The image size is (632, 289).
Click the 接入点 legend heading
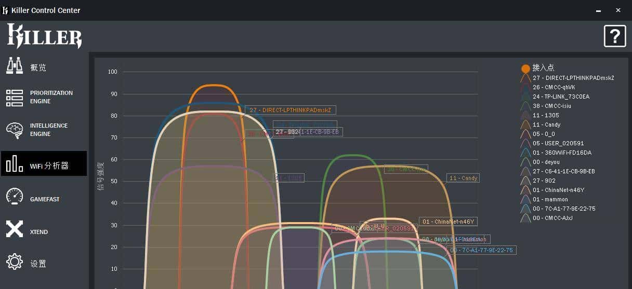[543, 68]
